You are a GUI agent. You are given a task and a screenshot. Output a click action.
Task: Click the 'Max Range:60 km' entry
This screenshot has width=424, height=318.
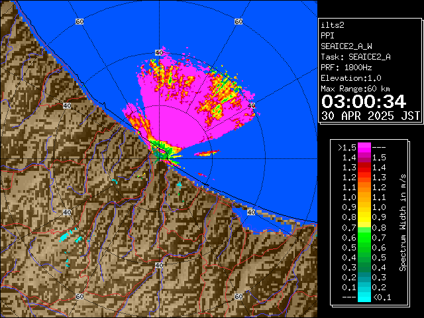[355, 89]
